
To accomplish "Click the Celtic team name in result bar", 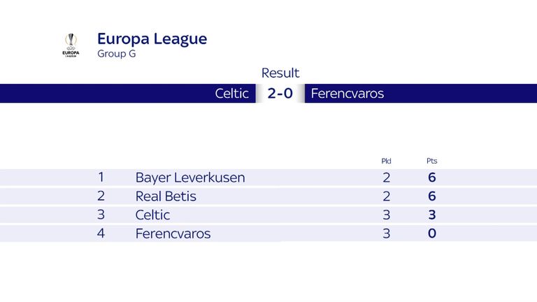I will click(231, 94).
